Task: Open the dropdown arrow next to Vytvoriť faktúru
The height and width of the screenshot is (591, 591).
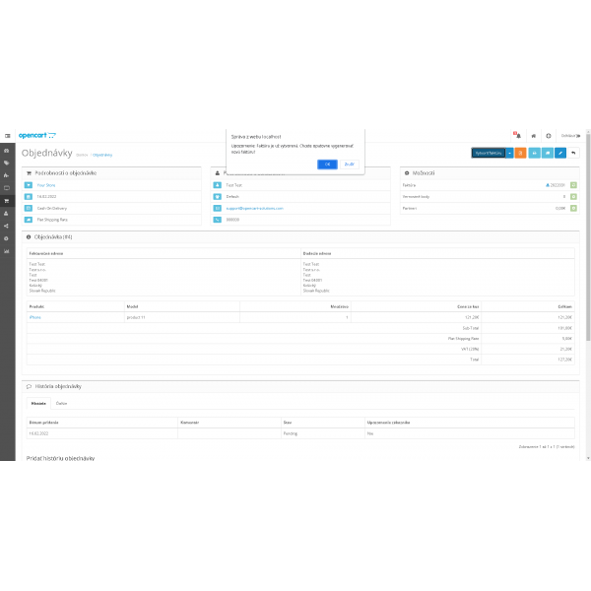Action: [509, 153]
